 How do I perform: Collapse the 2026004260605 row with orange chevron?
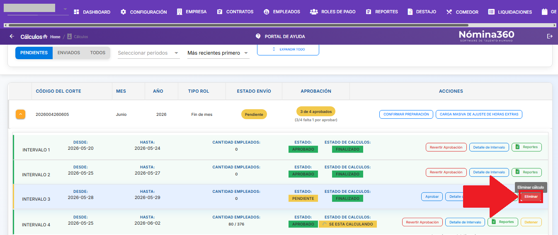(x=21, y=114)
